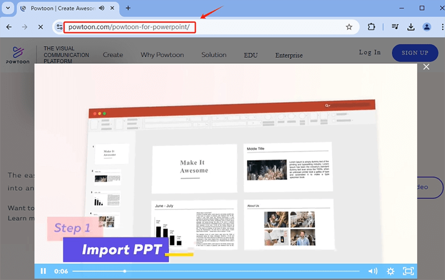Open the Solution menu

click(x=214, y=54)
